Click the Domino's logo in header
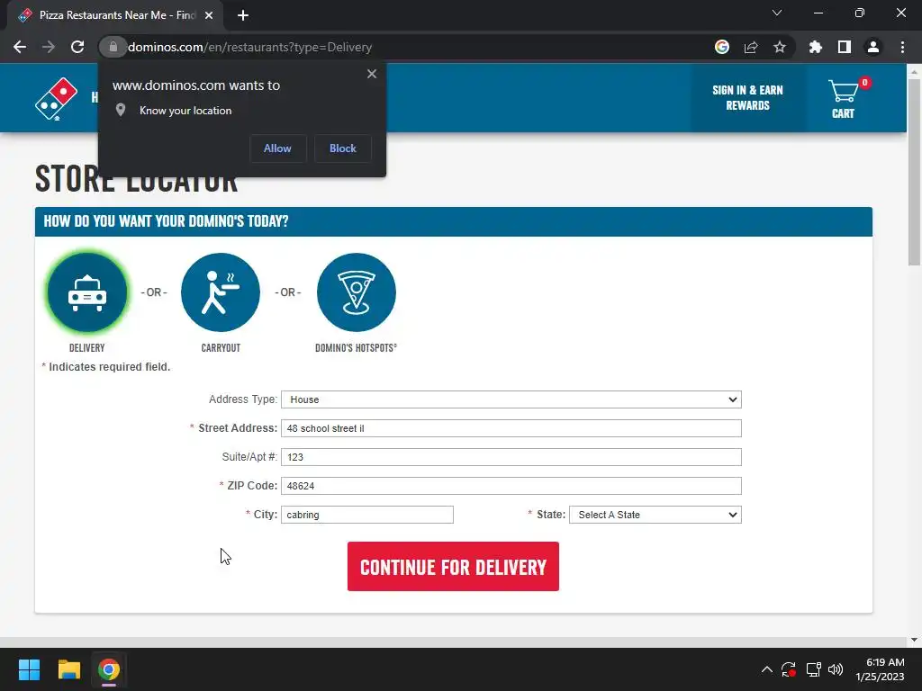 [x=57, y=99]
